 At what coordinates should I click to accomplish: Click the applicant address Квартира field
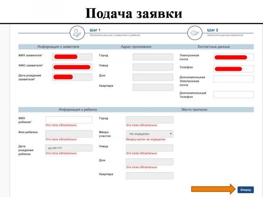[x=153, y=87]
